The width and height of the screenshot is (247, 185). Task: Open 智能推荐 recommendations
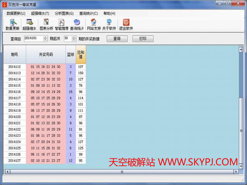coord(61,25)
